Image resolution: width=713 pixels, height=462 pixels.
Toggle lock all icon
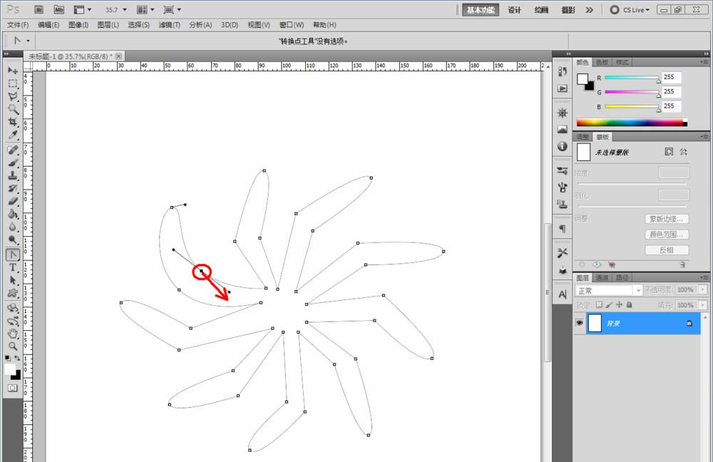(630, 304)
